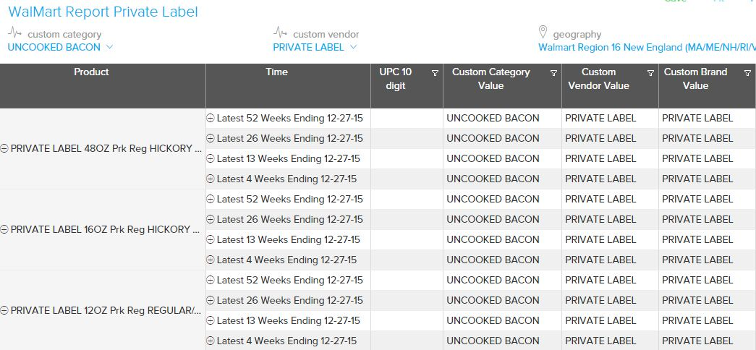This screenshot has height=350, width=756.
Task: Click custom category pulse icon
Action: point(14,33)
